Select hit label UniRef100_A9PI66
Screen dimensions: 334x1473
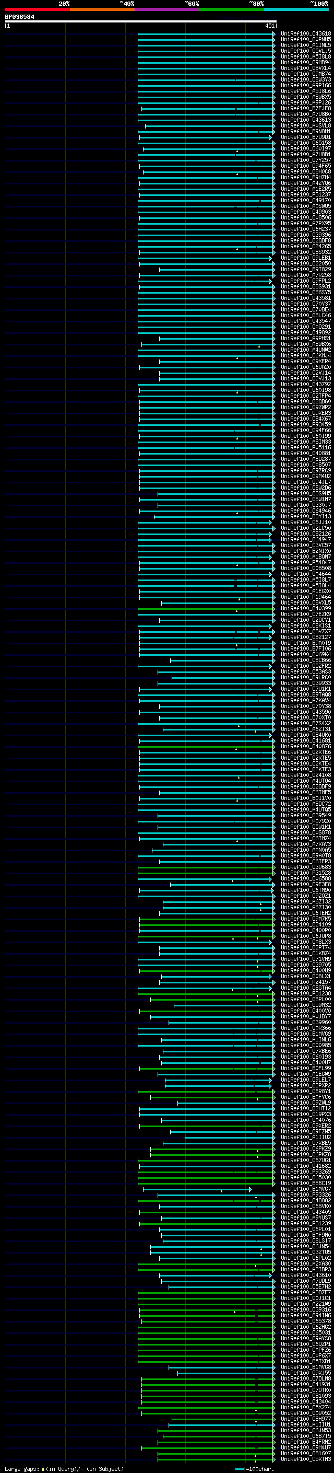coord(306,86)
